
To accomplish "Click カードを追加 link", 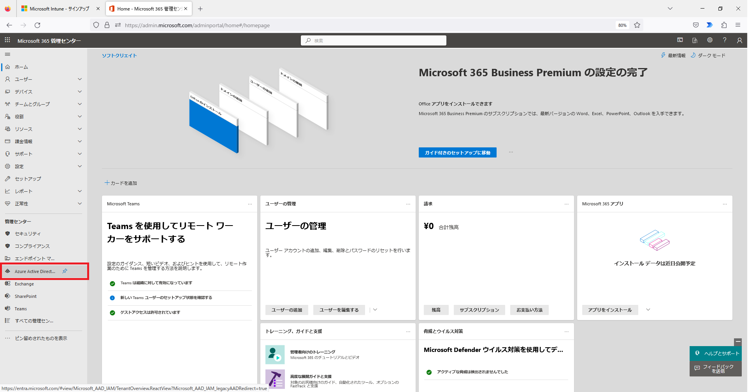I will (121, 183).
